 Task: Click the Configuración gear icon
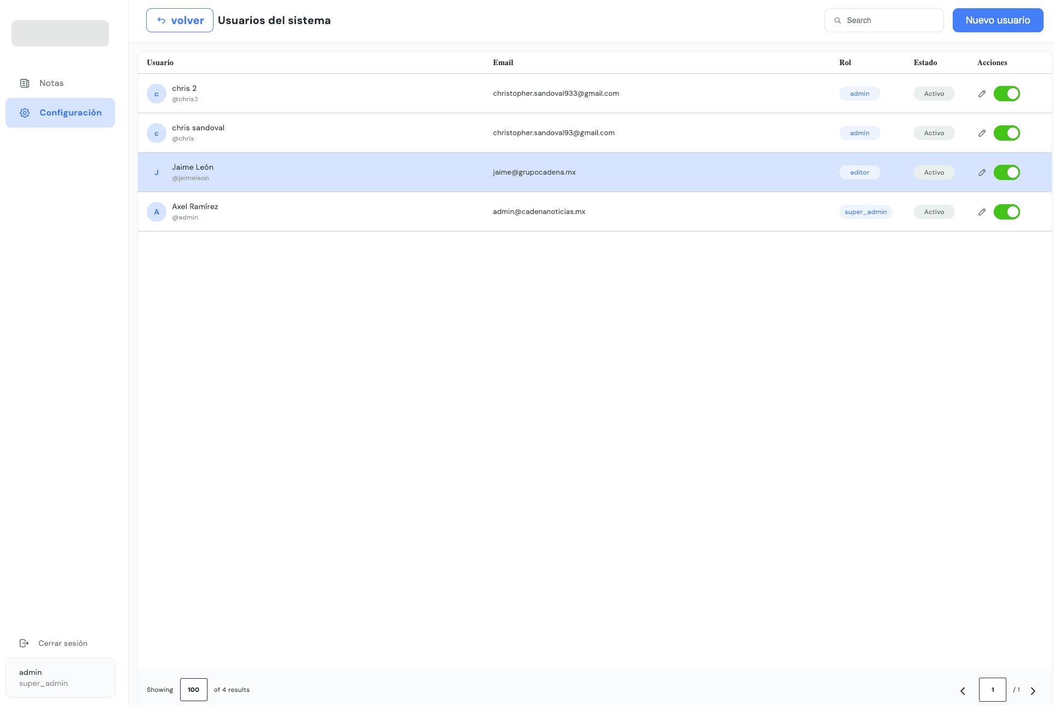pos(25,113)
